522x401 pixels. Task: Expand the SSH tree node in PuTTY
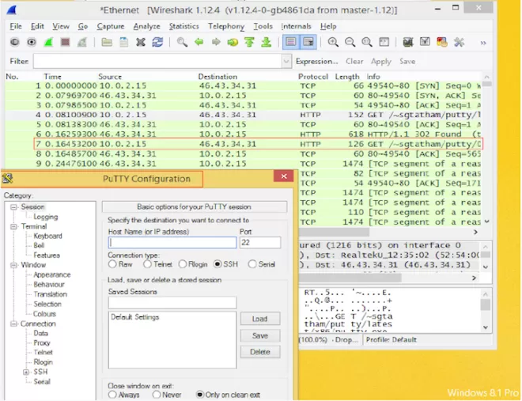point(26,372)
